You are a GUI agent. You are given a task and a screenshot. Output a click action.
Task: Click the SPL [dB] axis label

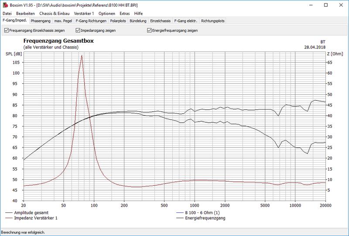point(14,54)
